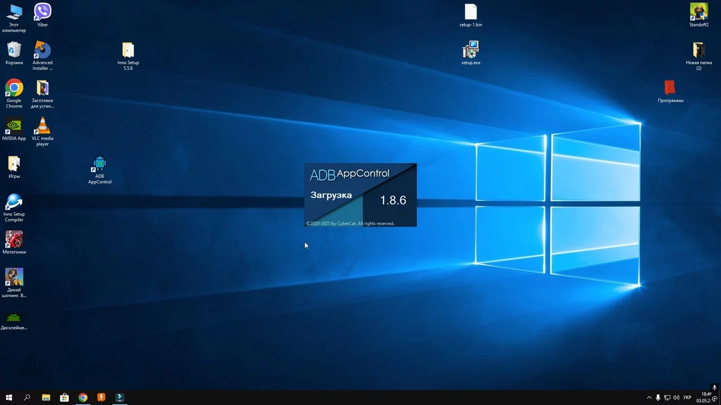Open File Explorer from the taskbar
The width and height of the screenshot is (721, 405).
[46, 398]
